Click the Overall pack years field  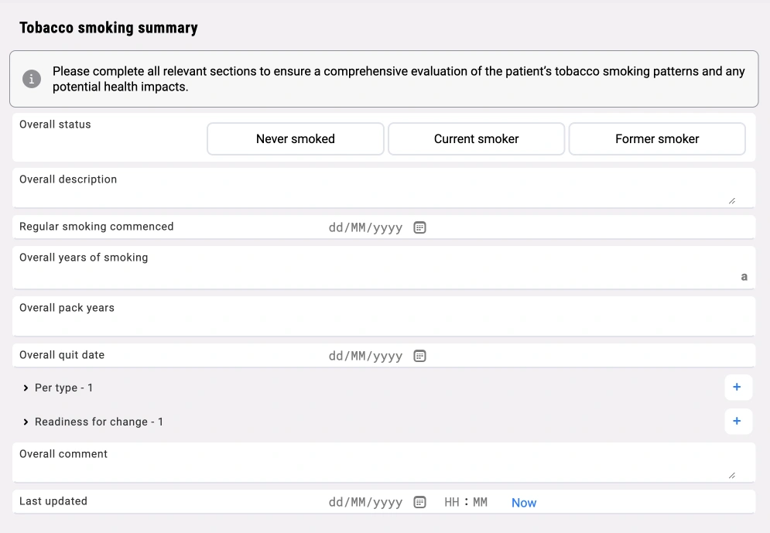tap(371, 325)
